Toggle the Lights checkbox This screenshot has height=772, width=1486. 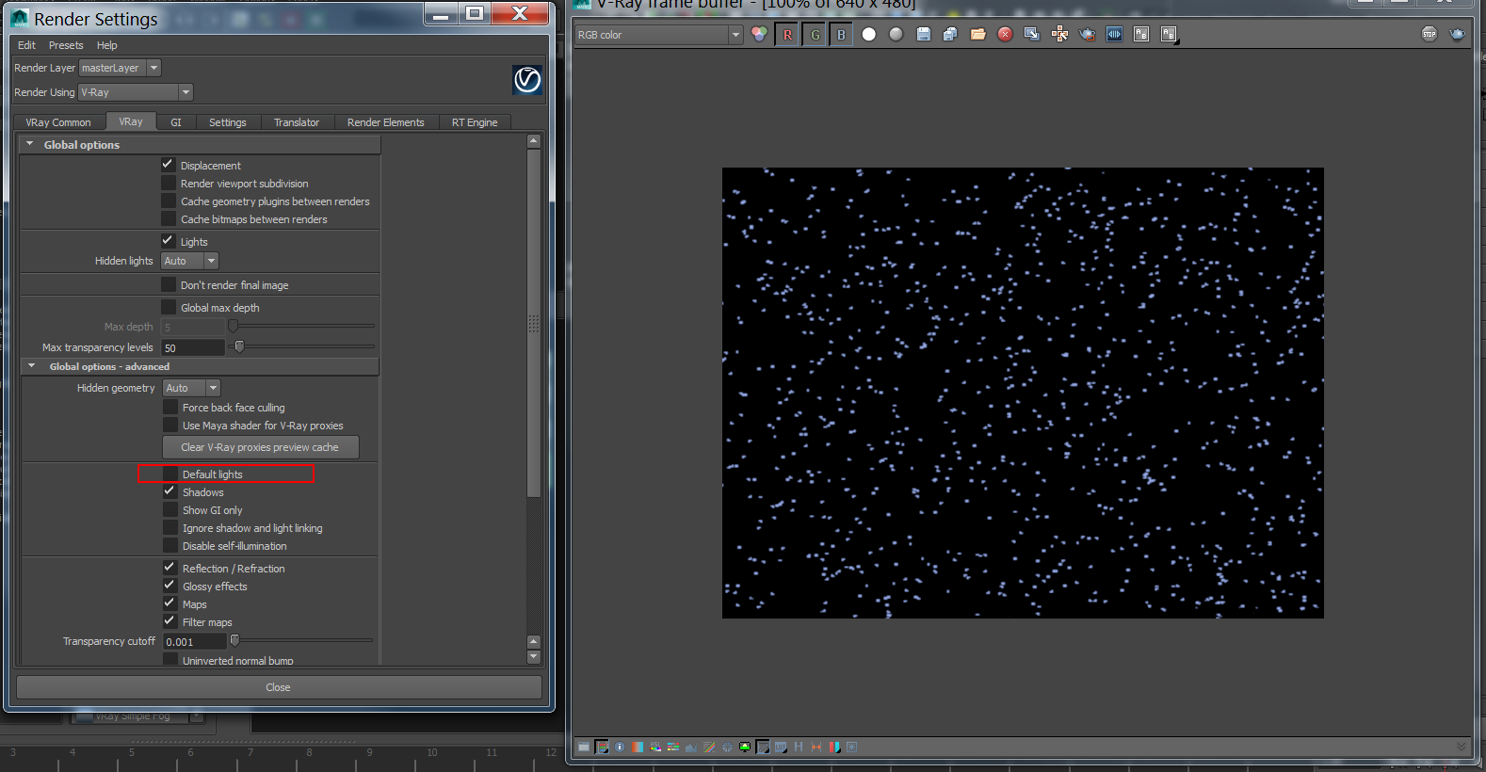point(169,241)
